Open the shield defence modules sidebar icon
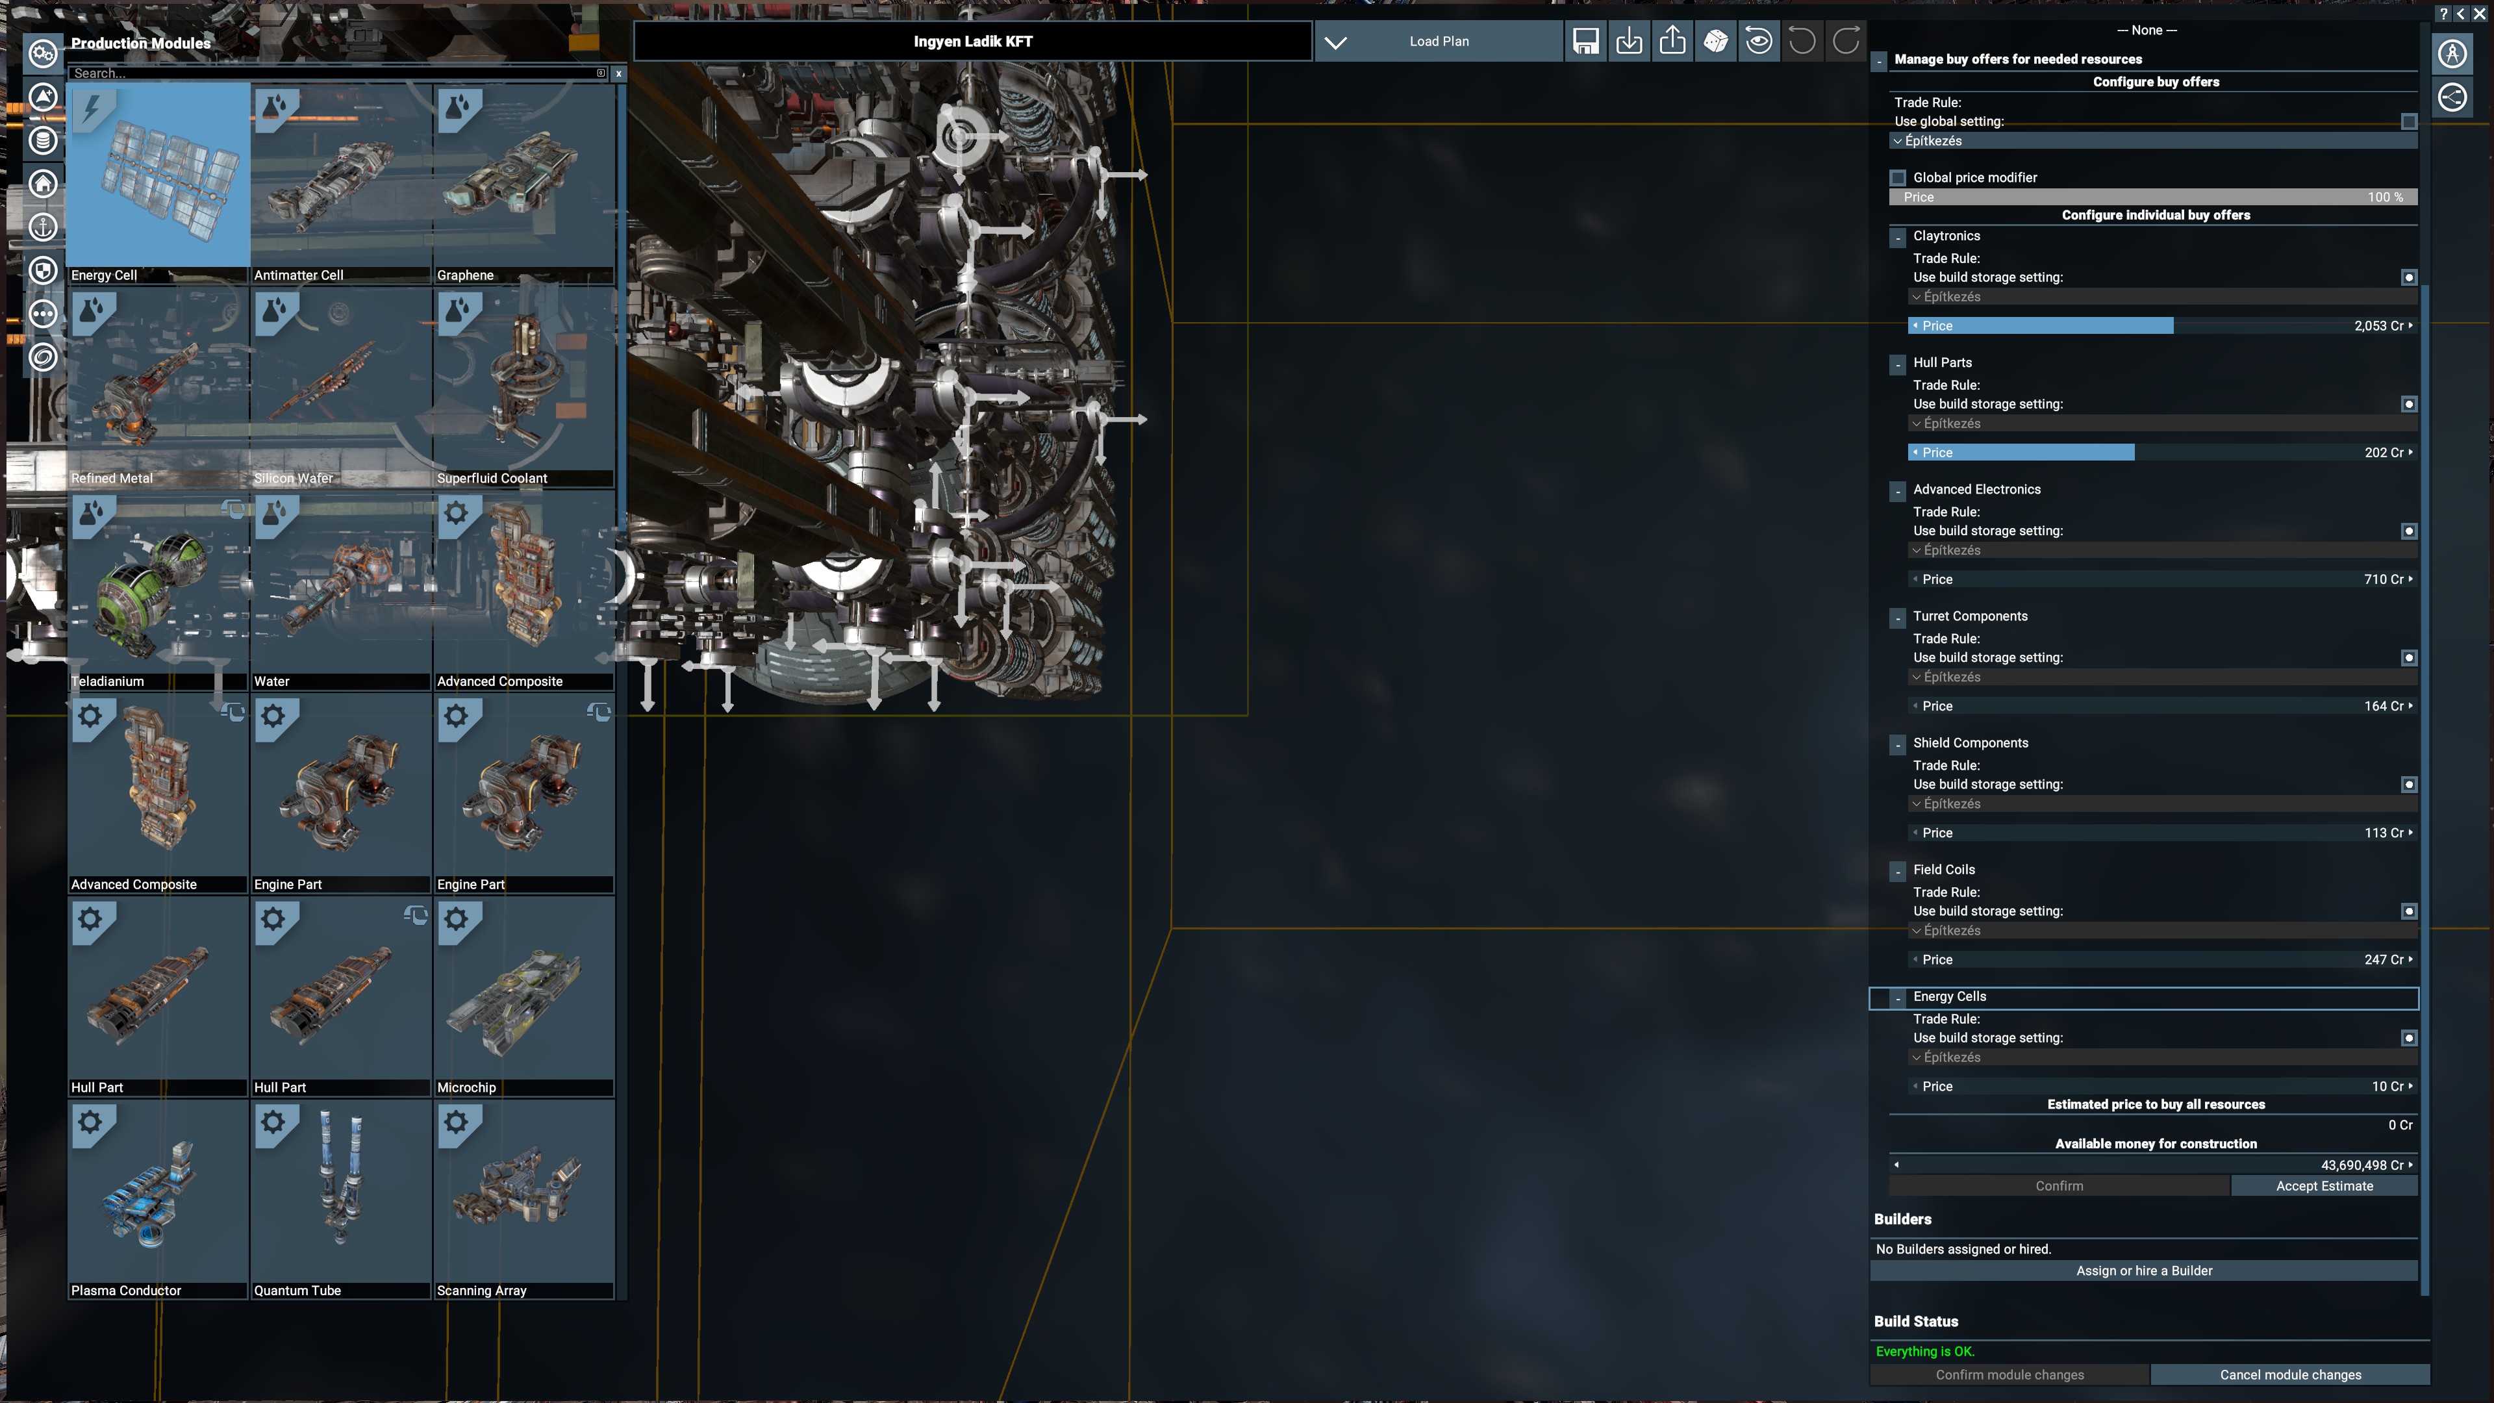 coord(43,270)
